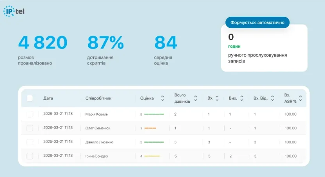Click the 4 820 conversations analyzed figure
Viewport: 325px width, 177px height.
(43, 43)
